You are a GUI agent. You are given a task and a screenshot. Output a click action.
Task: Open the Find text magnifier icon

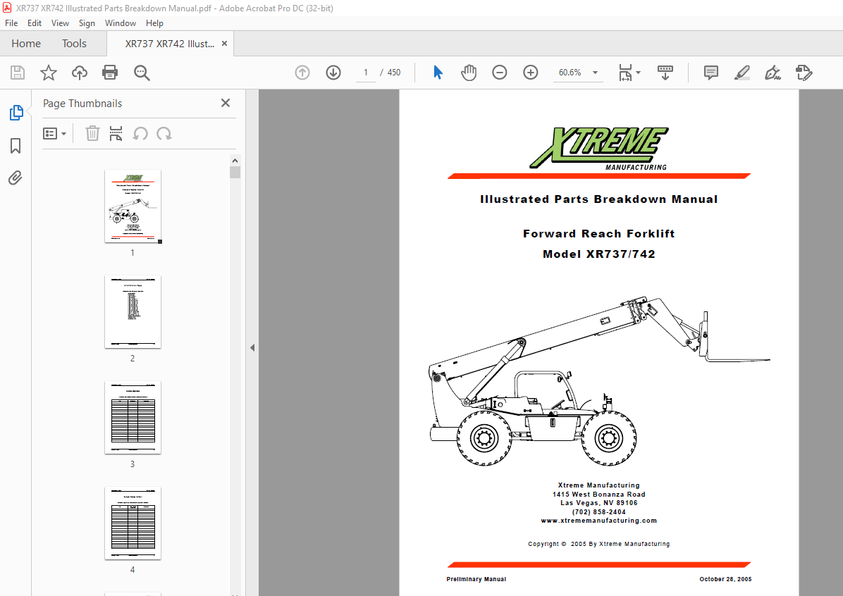pyautogui.click(x=142, y=73)
